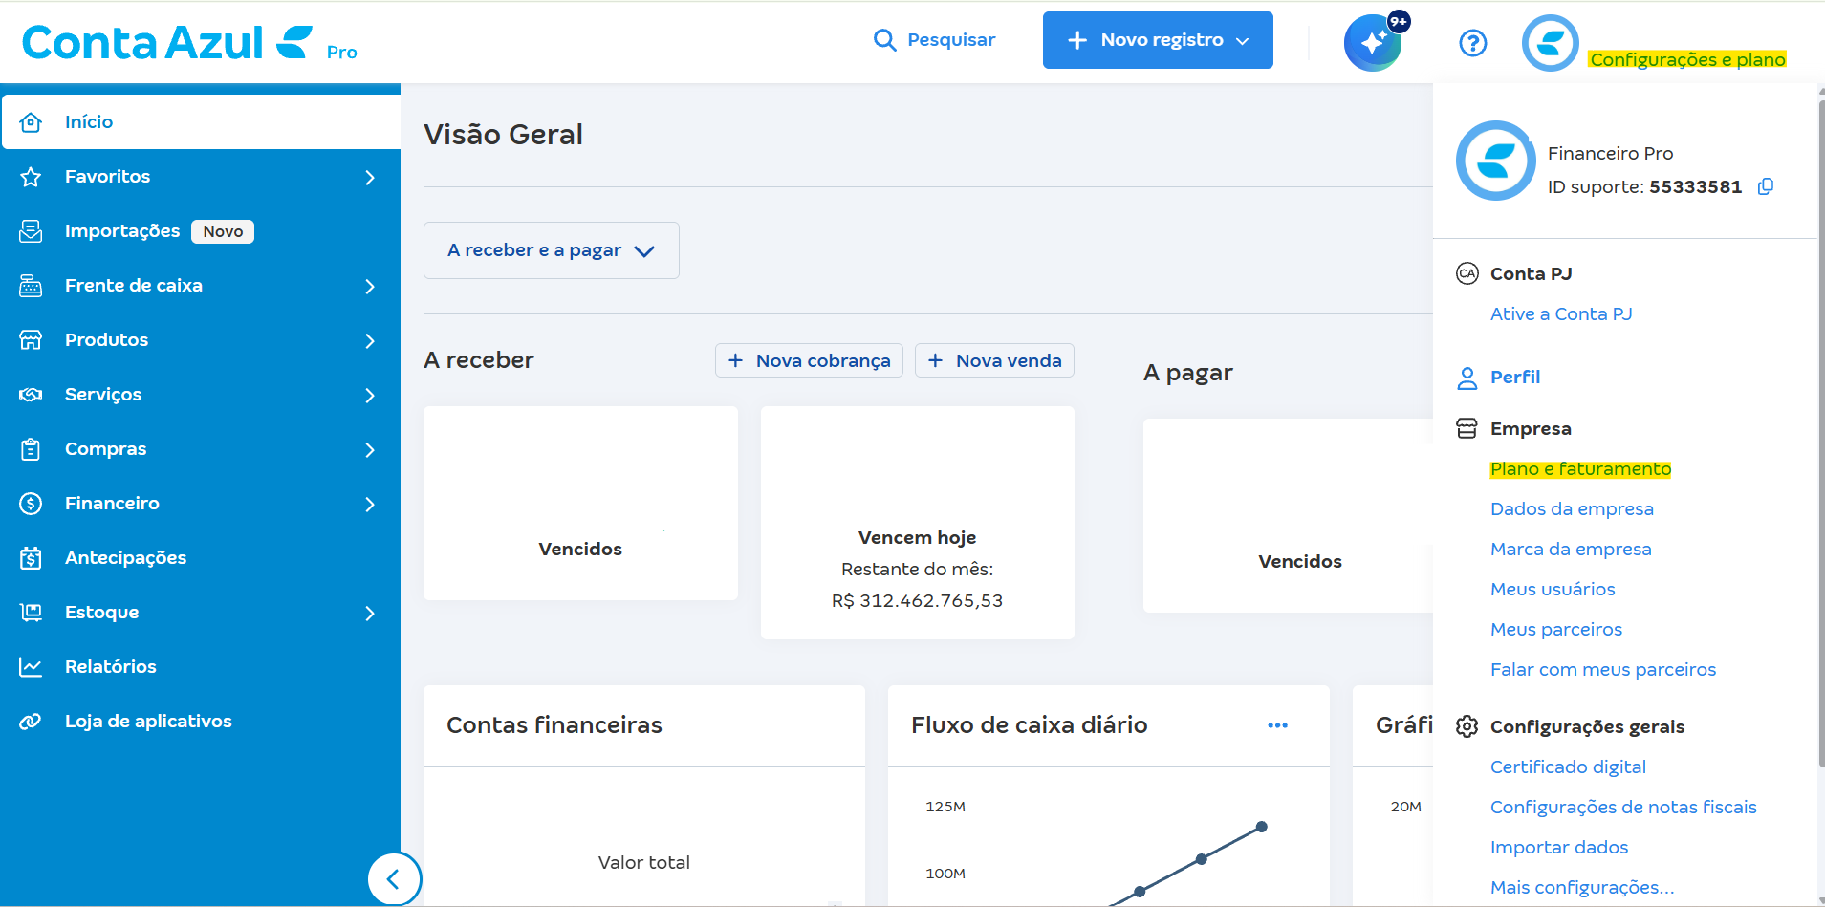1825x907 pixels.
Task: Click the Pesquisar search button
Action: [x=935, y=40]
